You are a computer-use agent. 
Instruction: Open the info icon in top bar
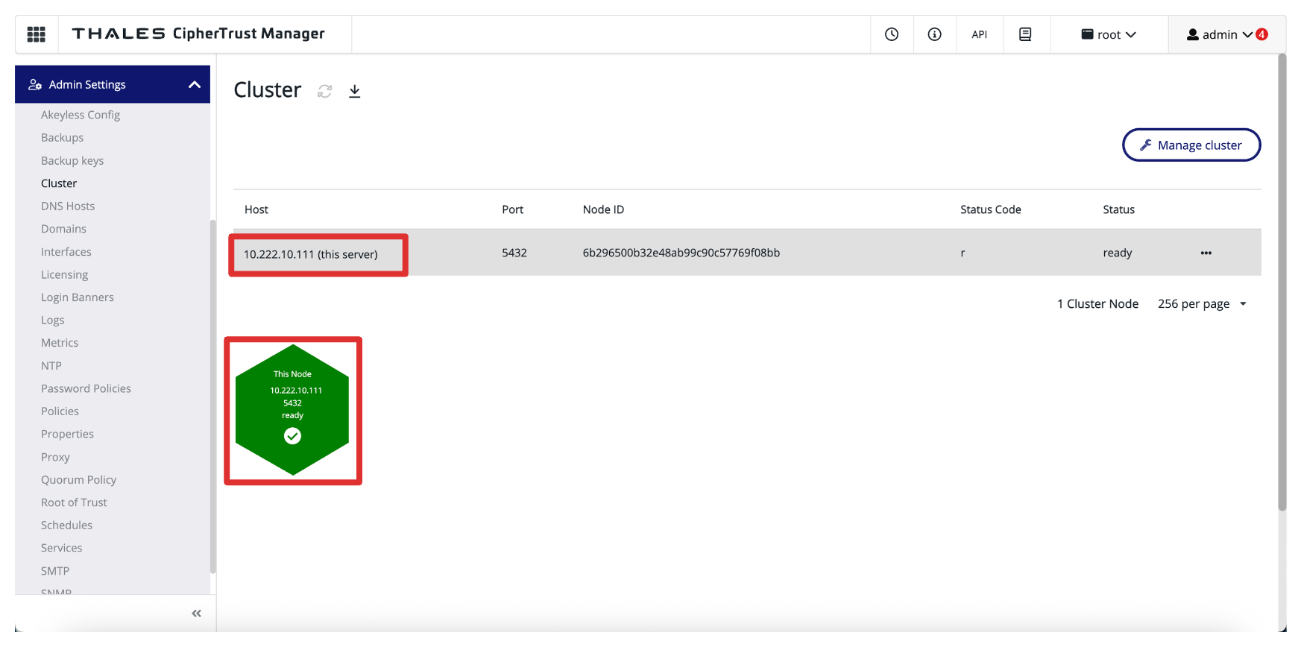pyautogui.click(x=934, y=34)
